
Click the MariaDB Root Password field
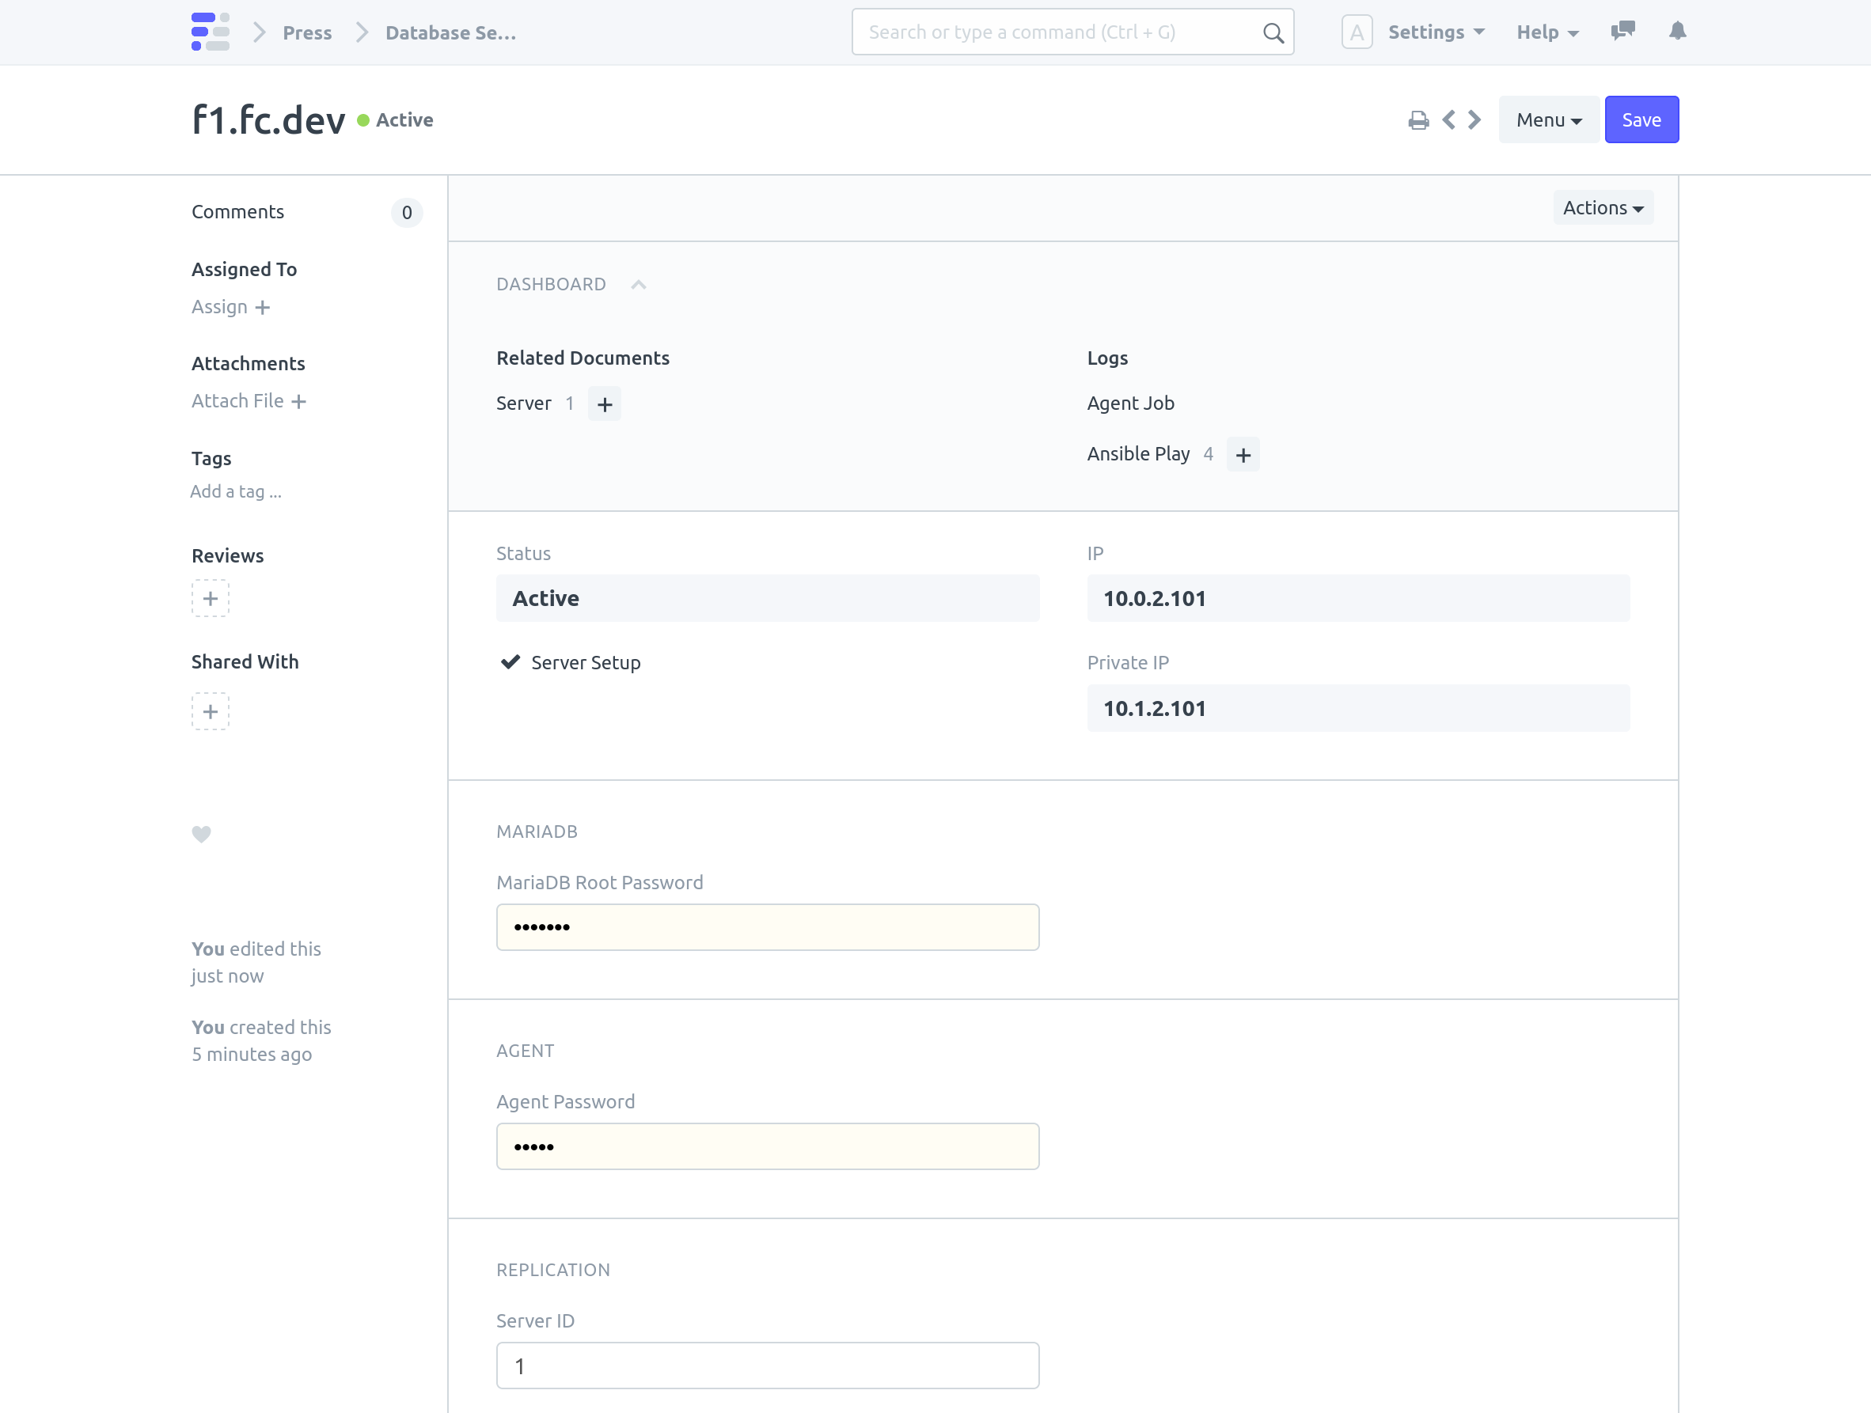click(x=768, y=926)
